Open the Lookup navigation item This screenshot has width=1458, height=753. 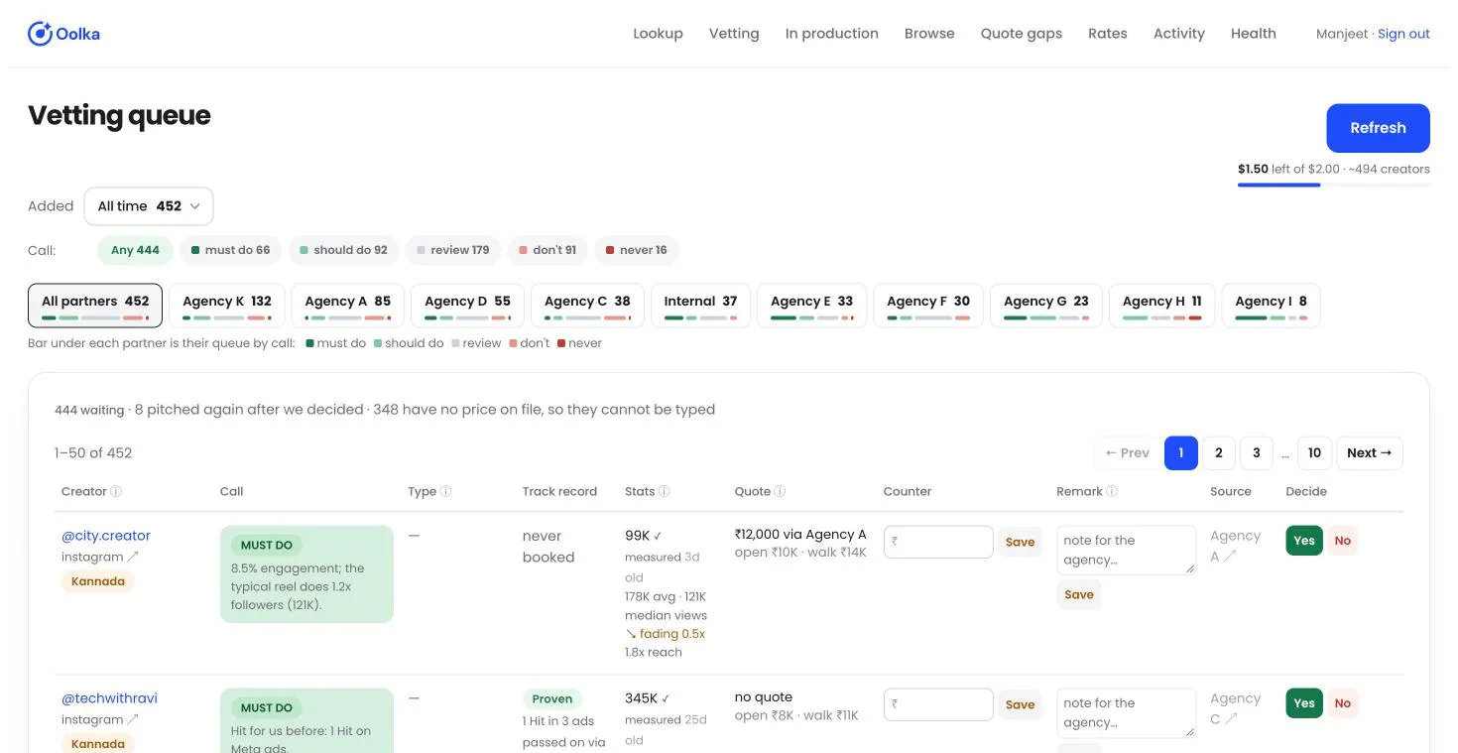tap(659, 34)
